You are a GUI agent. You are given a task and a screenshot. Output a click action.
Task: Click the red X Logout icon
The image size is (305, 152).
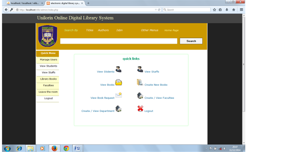(140, 109)
